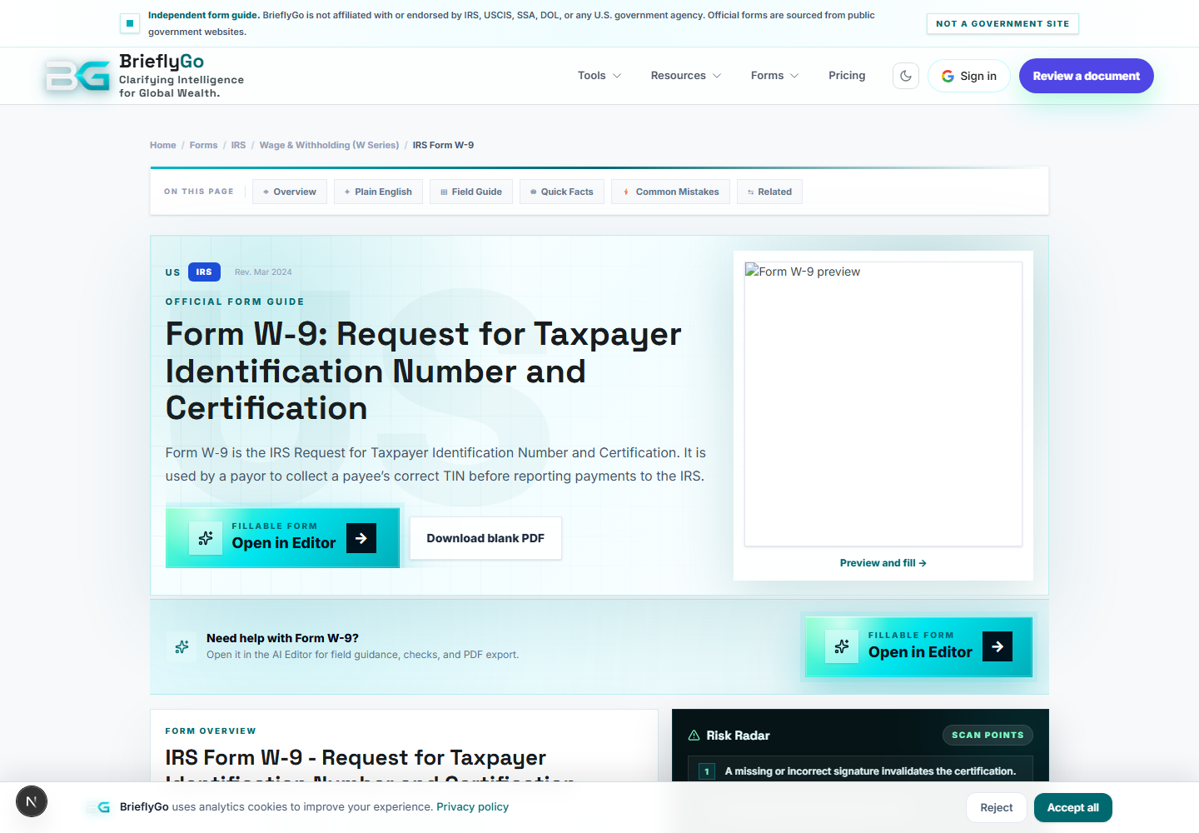Click 'Need help with Form W-9?' heading
Image resolution: width=1199 pixels, height=833 pixels.
pyautogui.click(x=282, y=638)
